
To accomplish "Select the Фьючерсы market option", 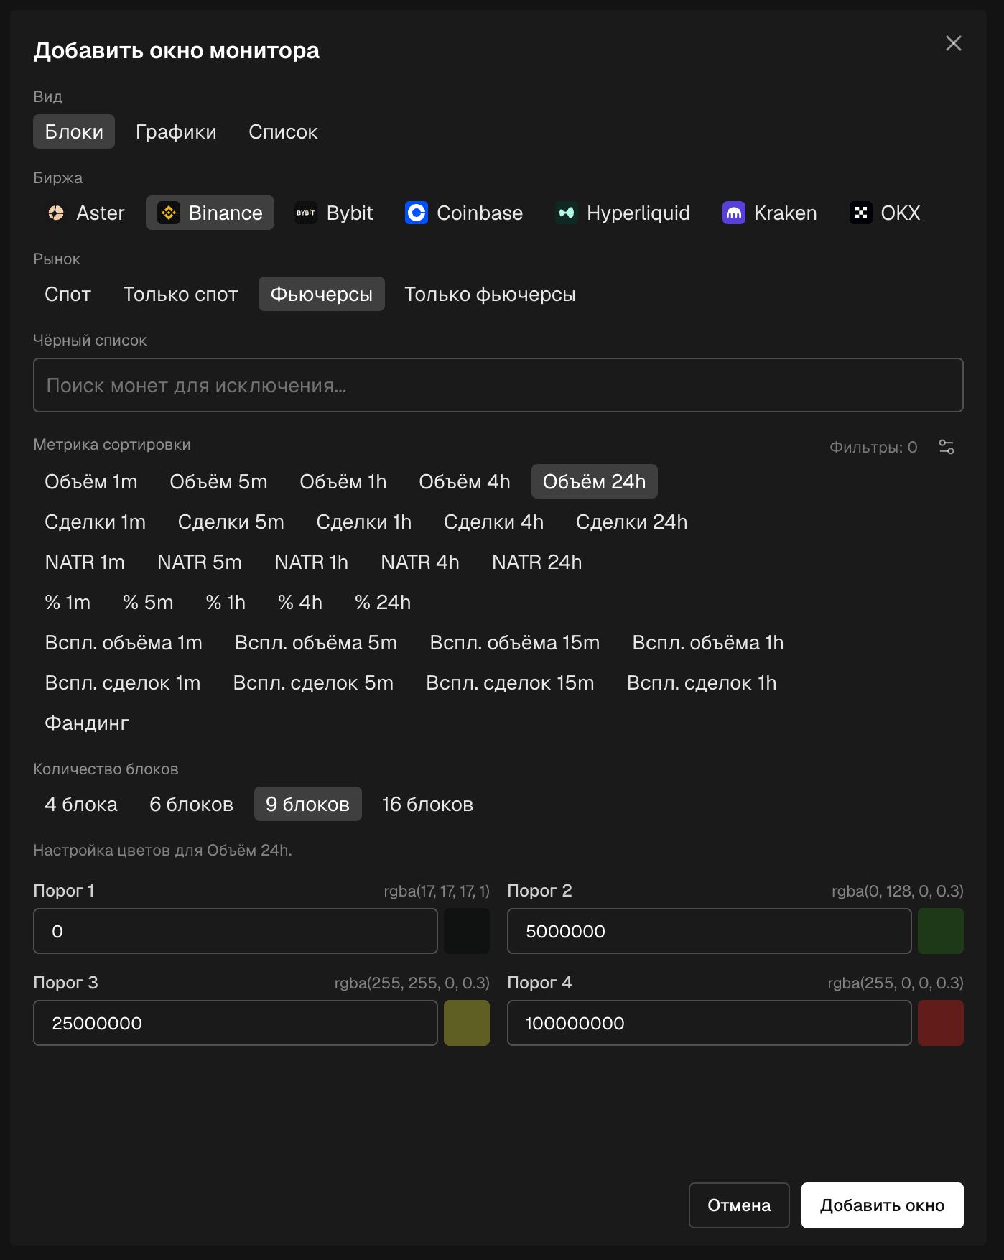I will [321, 295].
